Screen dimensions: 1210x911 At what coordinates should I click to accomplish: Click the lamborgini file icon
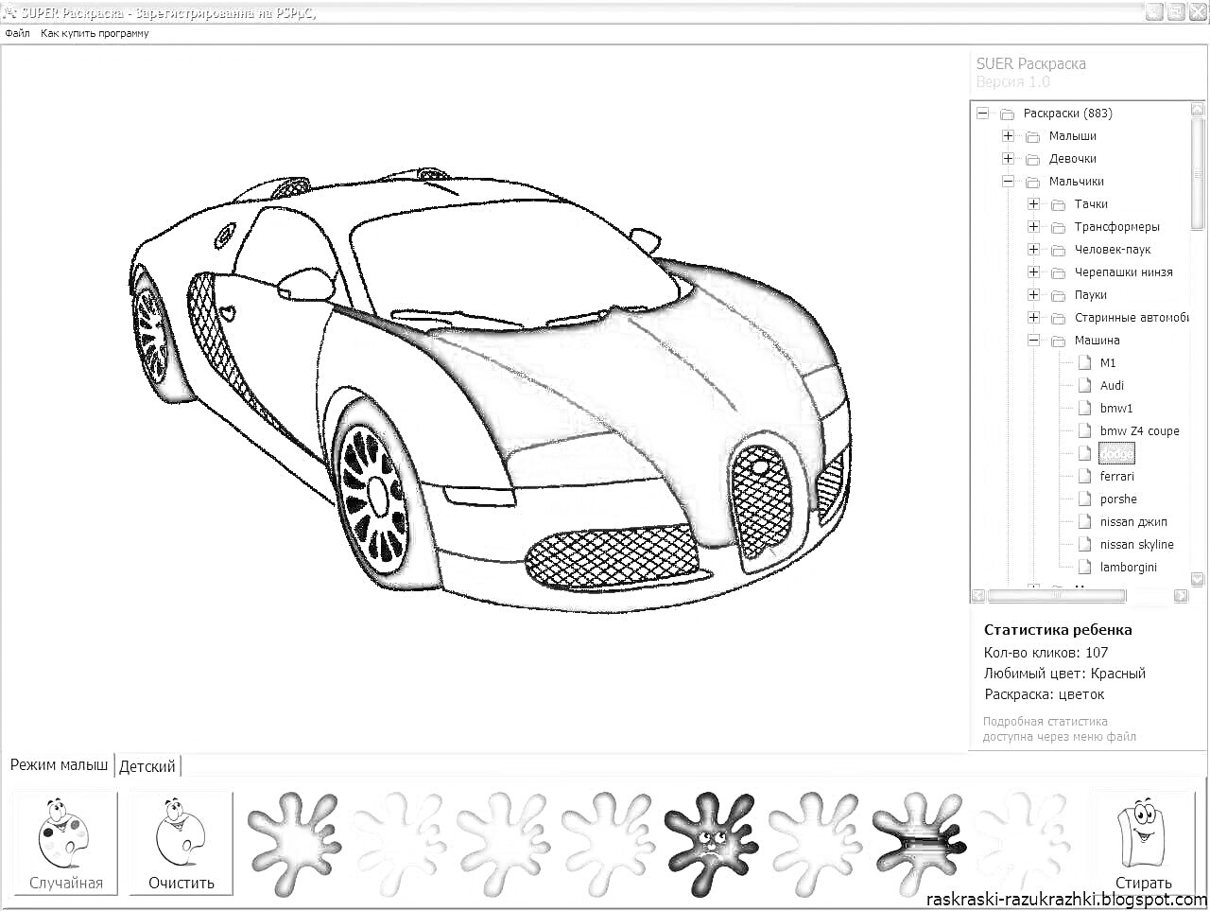tap(1084, 567)
